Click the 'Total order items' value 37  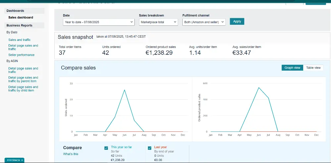(x=62, y=52)
